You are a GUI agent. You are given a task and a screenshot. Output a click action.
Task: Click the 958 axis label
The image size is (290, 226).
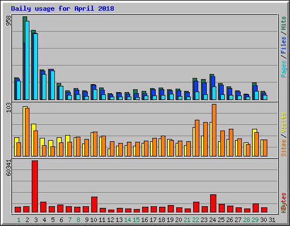(x=8, y=21)
